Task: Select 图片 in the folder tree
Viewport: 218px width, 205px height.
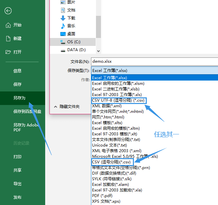Action: tap(71, 2)
